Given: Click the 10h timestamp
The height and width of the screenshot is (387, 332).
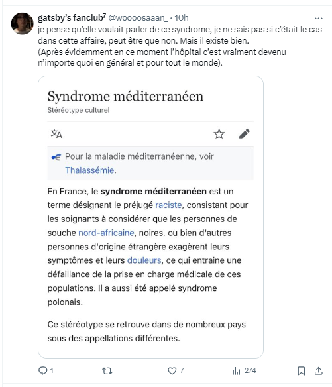Looking at the screenshot, I should pyautogui.click(x=182, y=18).
